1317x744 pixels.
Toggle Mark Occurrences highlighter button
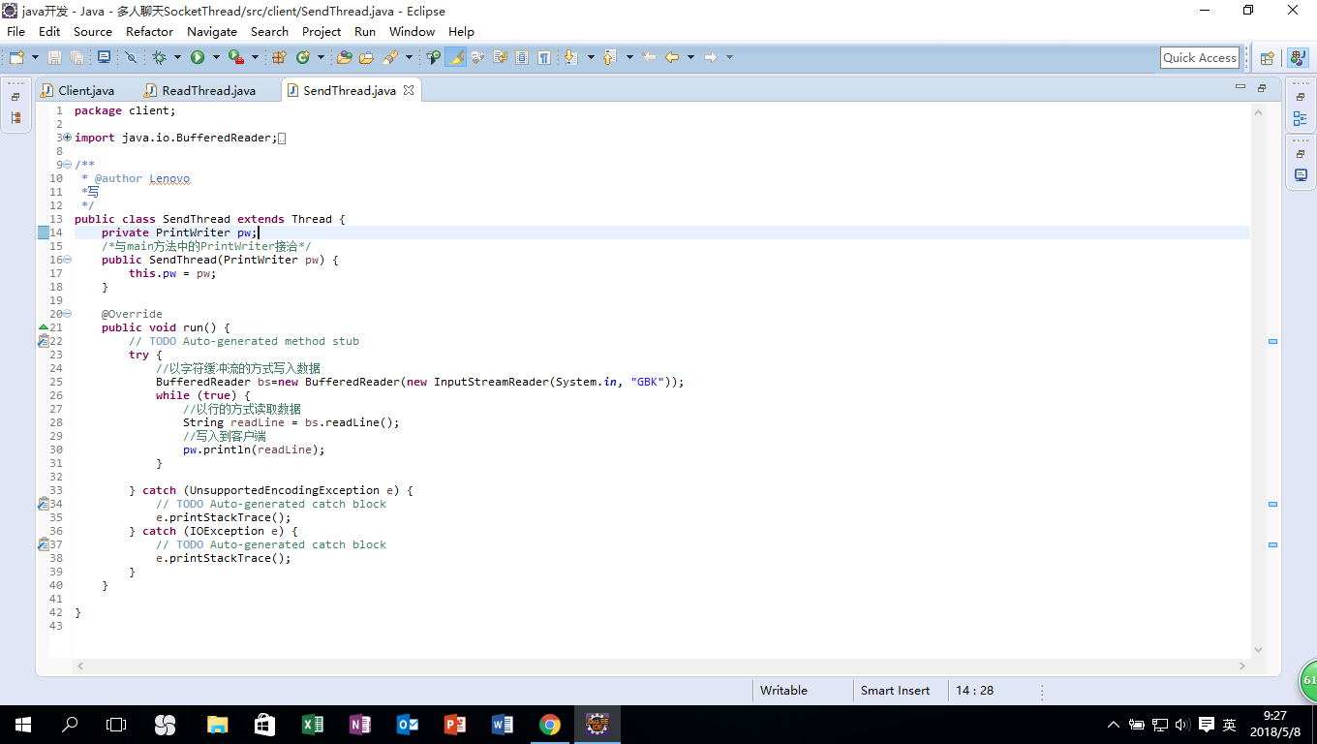tap(456, 58)
